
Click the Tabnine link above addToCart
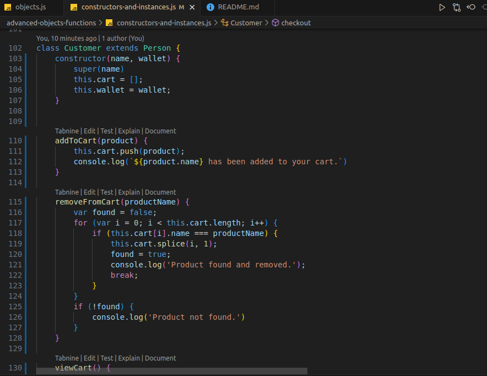coord(67,131)
